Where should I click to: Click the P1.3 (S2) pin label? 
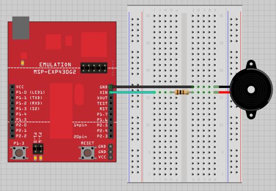click(x=28, y=108)
